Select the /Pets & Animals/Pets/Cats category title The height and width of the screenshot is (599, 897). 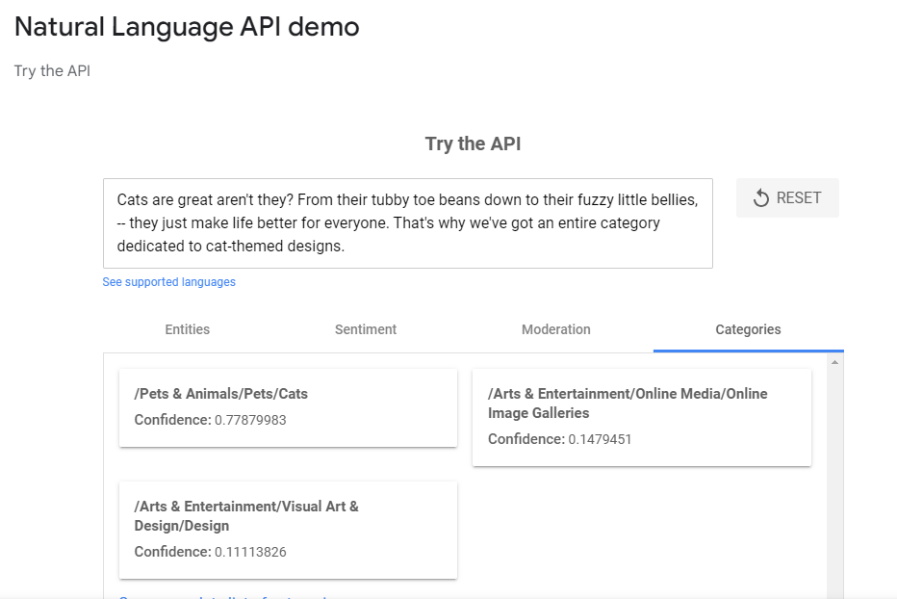tap(220, 394)
